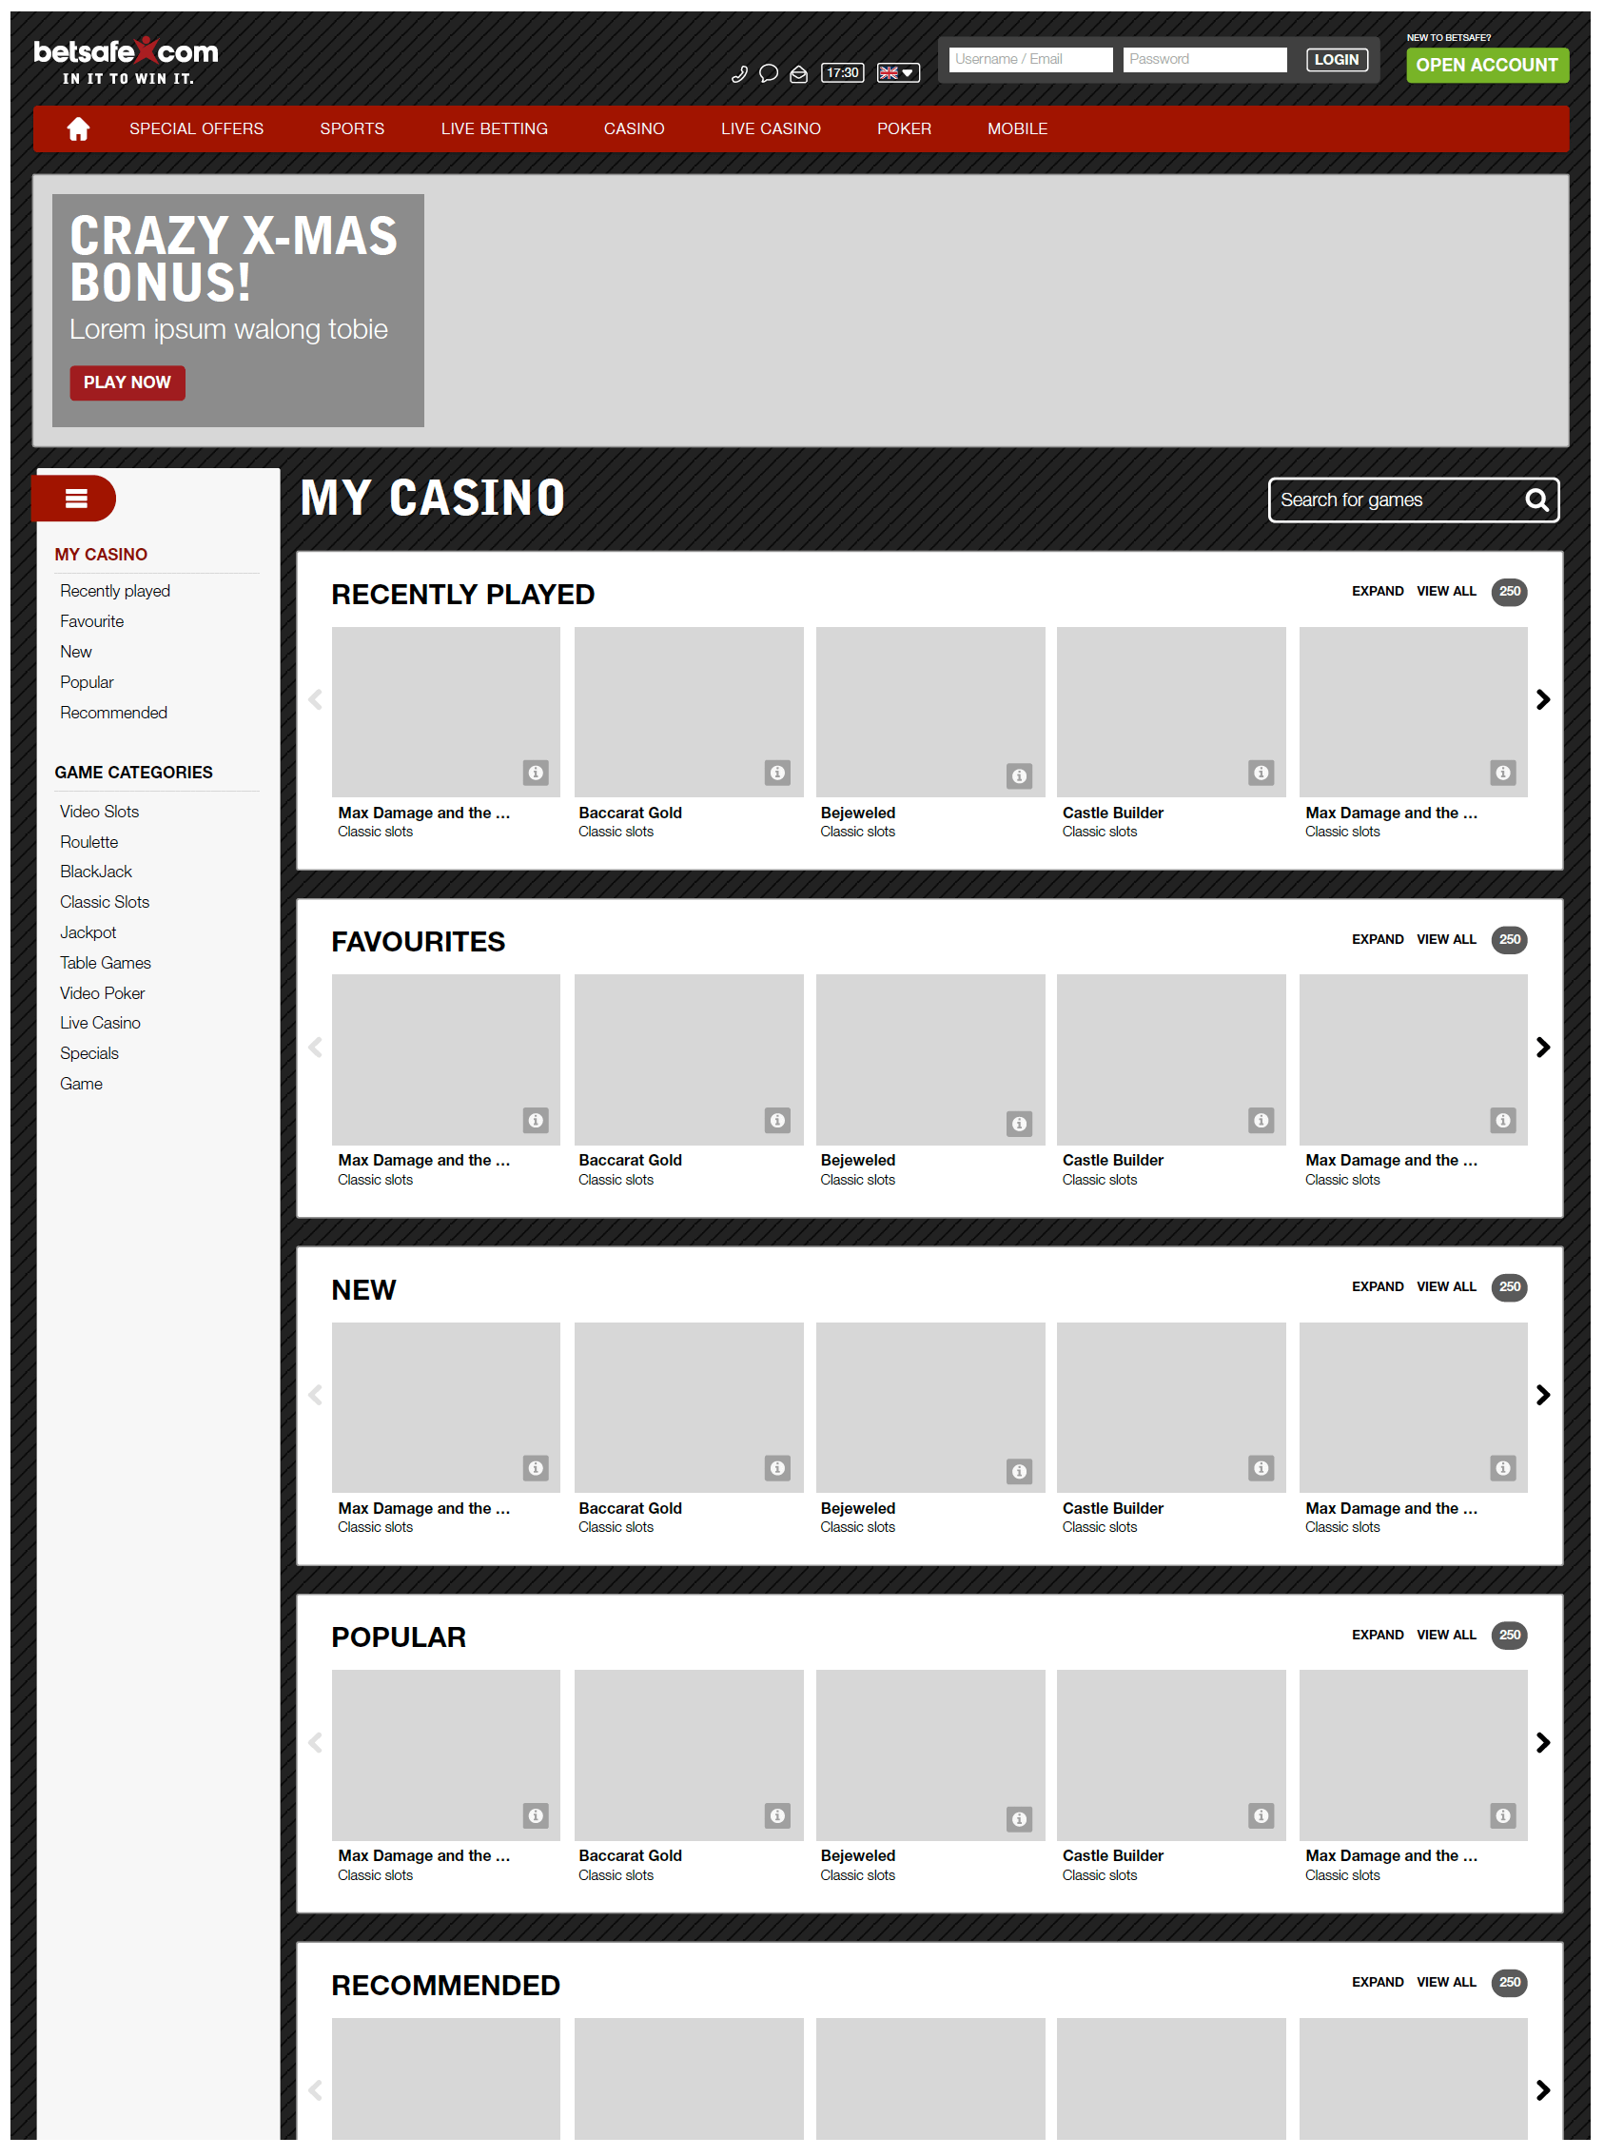Click next arrow in Popular carousel

point(1543,1744)
